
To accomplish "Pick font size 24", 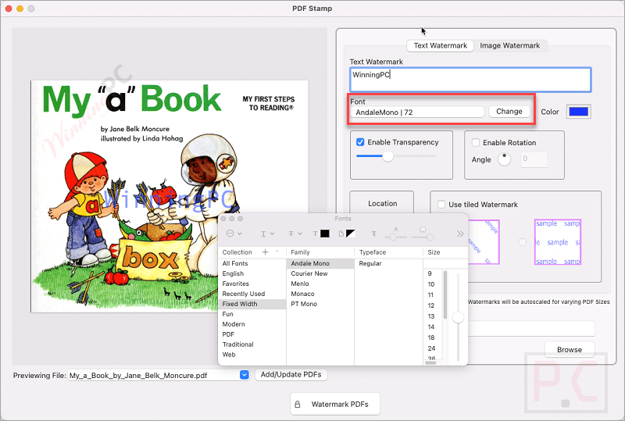I will point(434,348).
